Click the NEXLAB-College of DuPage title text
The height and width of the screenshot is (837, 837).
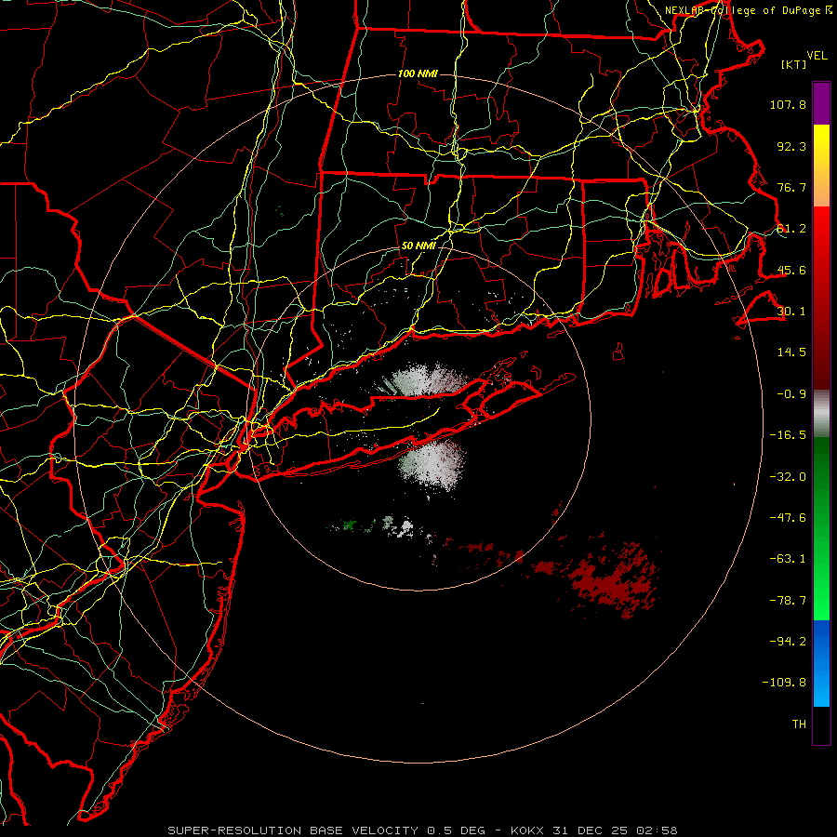point(748,10)
